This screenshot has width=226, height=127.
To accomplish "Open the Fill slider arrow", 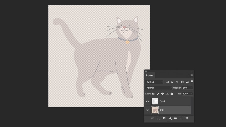I will coord(191,94).
